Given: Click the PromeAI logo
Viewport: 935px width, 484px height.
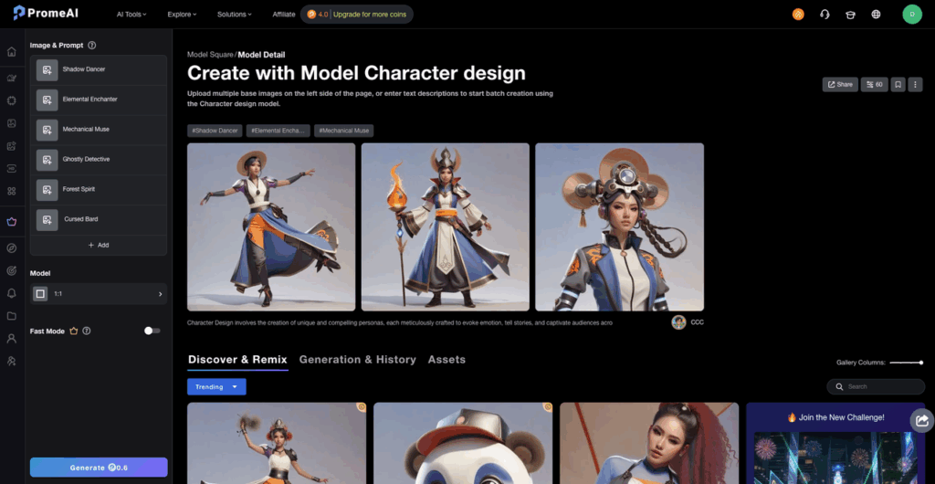Looking at the screenshot, I should coord(46,13).
